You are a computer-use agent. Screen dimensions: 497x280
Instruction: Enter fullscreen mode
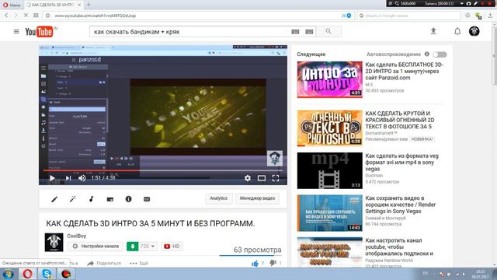(276, 178)
